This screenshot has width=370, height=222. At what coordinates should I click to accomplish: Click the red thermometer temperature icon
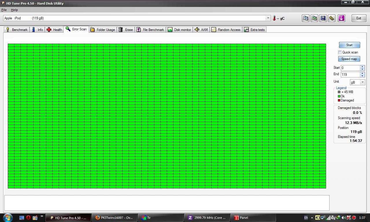(x=274, y=18)
